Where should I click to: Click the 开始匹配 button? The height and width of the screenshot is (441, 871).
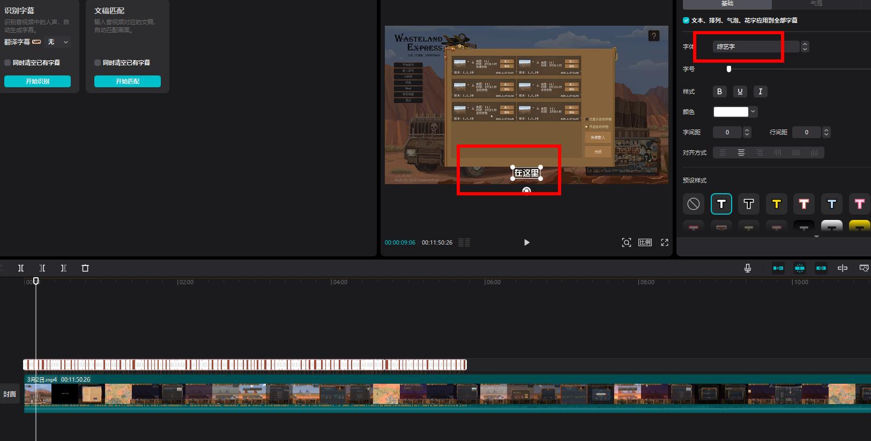coord(128,81)
